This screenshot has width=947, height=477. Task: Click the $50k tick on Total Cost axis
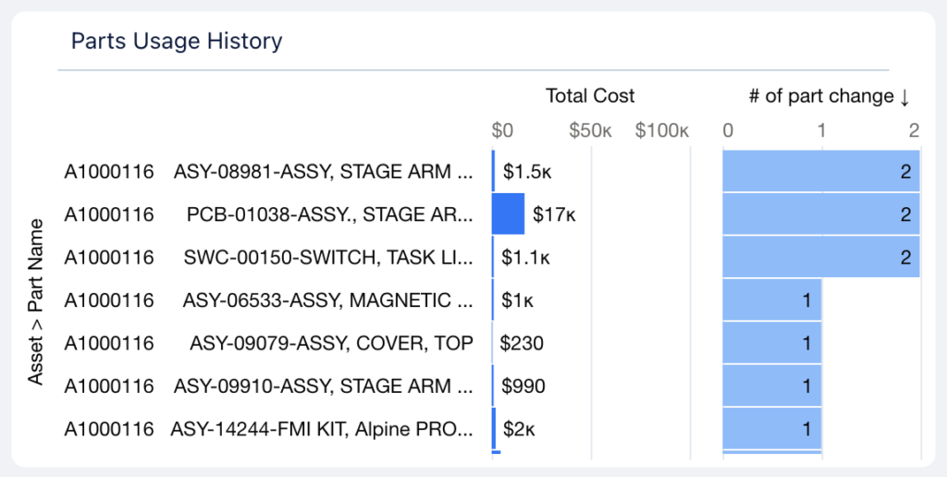pos(590,130)
